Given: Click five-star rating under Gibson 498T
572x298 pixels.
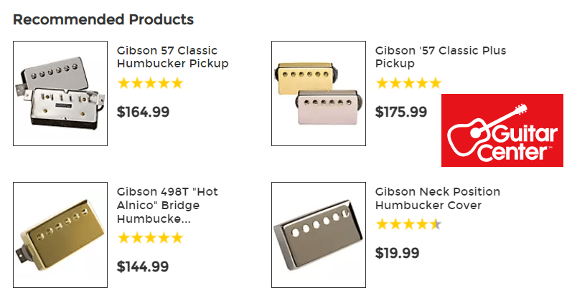Looking at the screenshot, I should pos(150,238).
